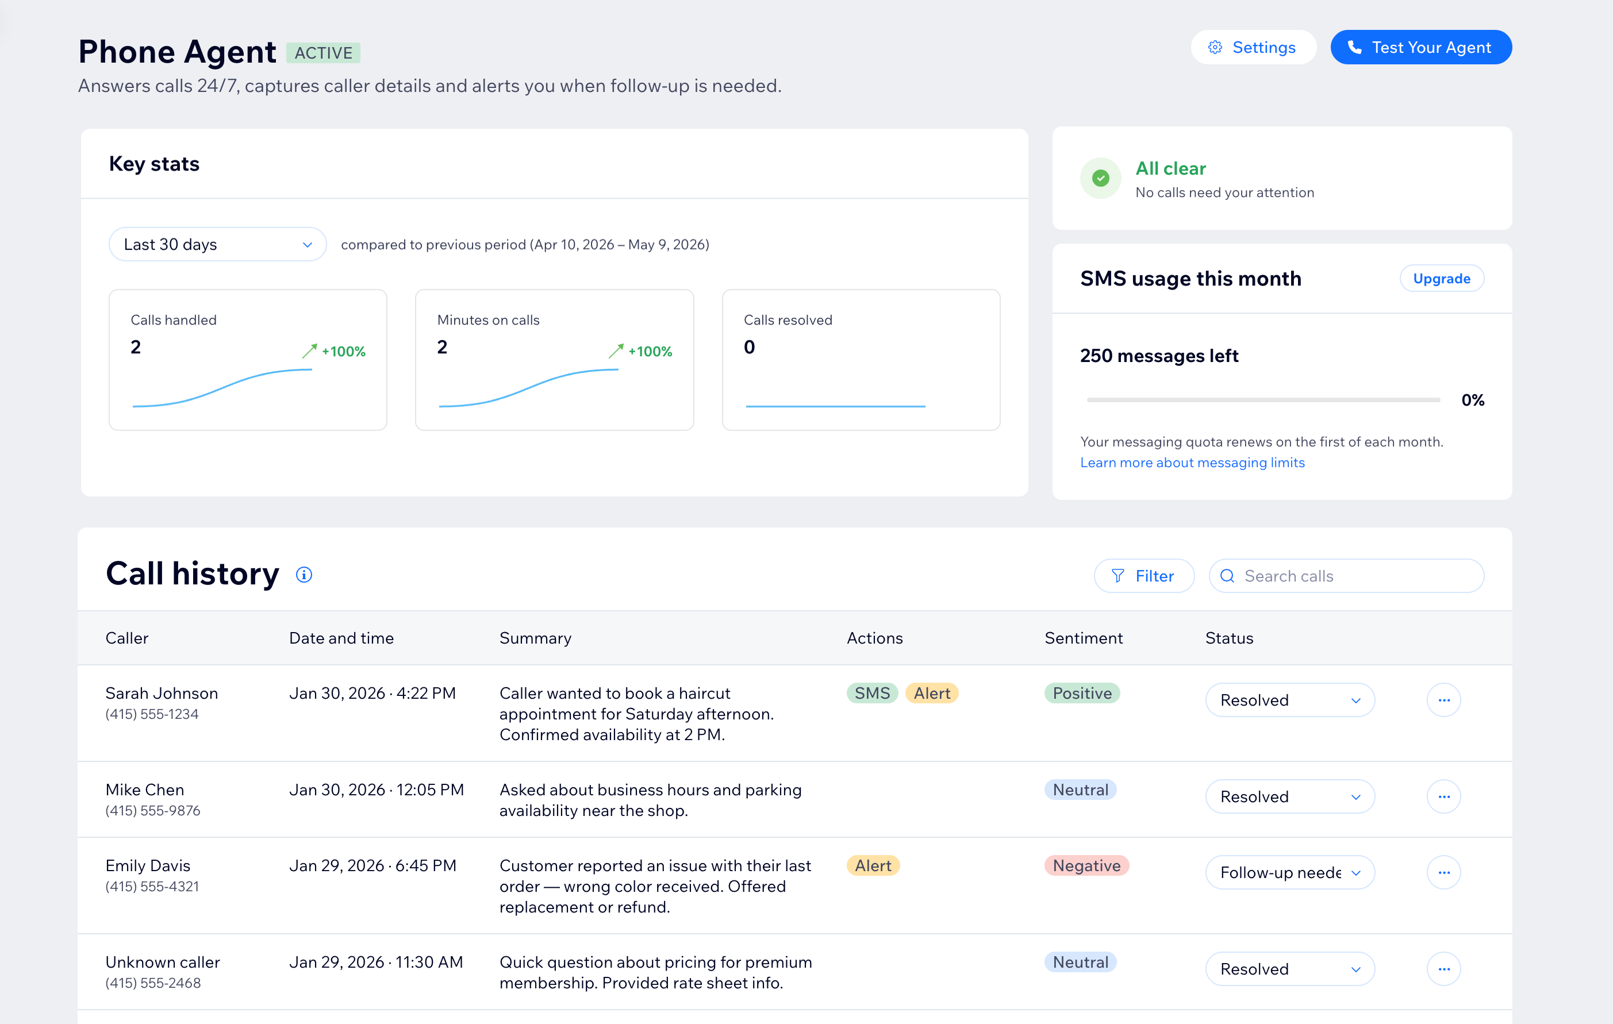Click caller name Emily Davis

pos(148,865)
